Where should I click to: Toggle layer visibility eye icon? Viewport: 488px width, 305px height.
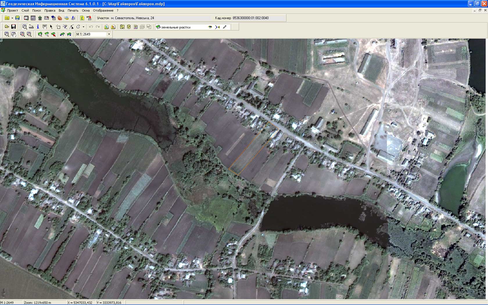[210, 27]
